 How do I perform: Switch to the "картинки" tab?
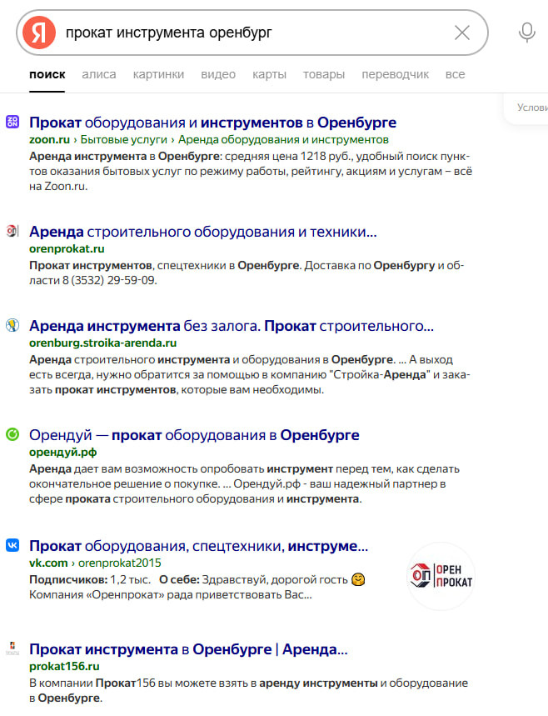pos(158,74)
